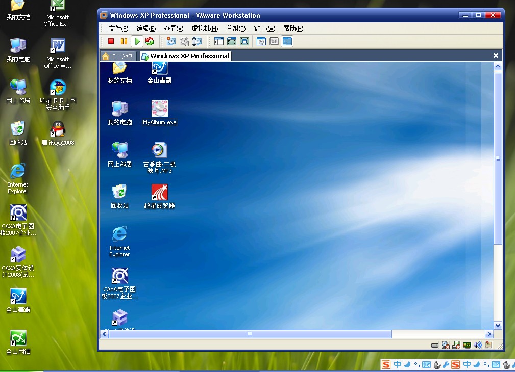Select the Windows XP Professional tab

tap(185, 56)
